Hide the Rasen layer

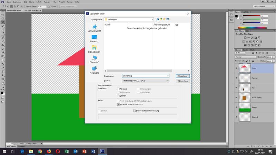pos(236,107)
